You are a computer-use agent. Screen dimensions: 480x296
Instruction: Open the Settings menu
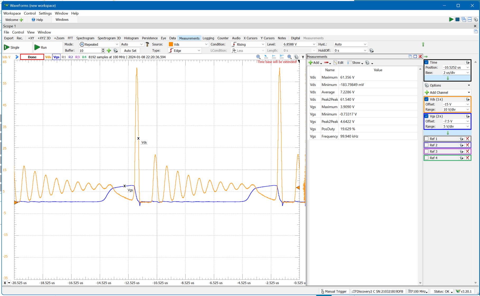[45, 13]
